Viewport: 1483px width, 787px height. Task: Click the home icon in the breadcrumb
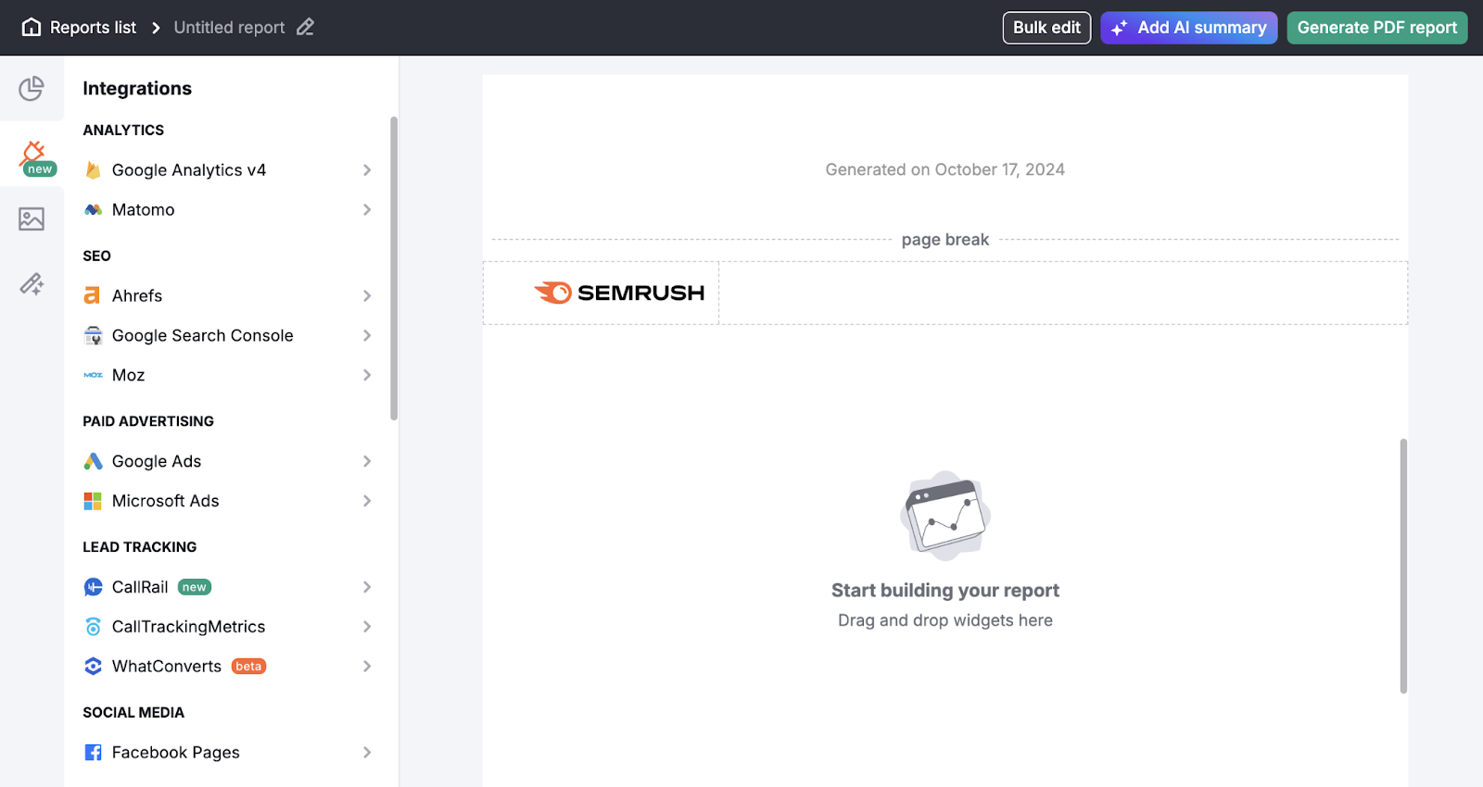(31, 27)
